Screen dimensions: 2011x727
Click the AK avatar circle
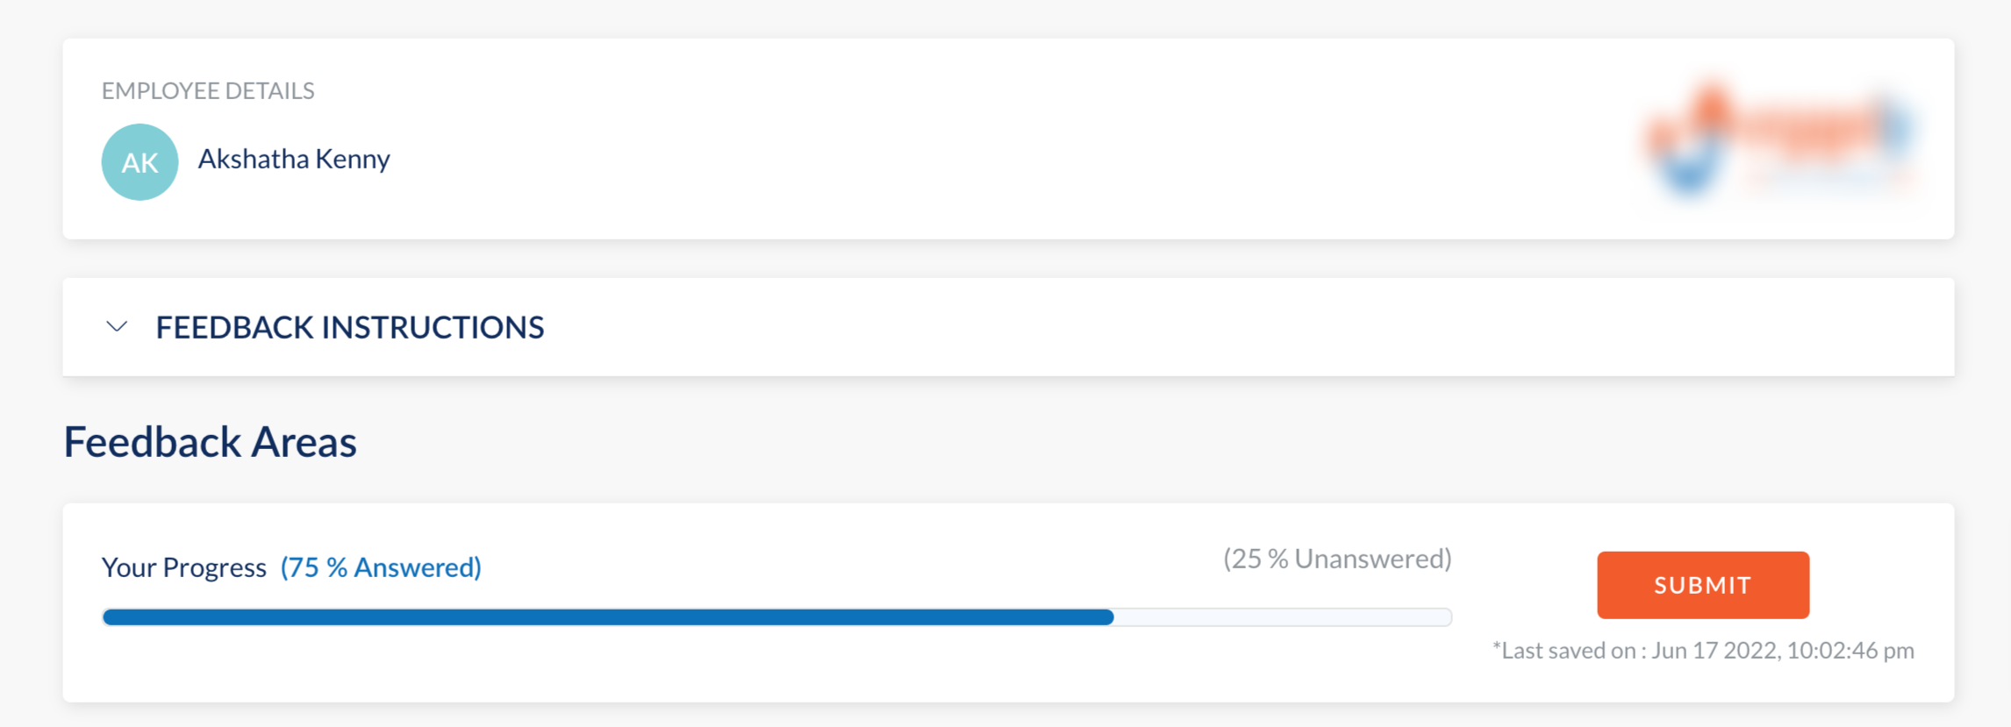coord(140,162)
